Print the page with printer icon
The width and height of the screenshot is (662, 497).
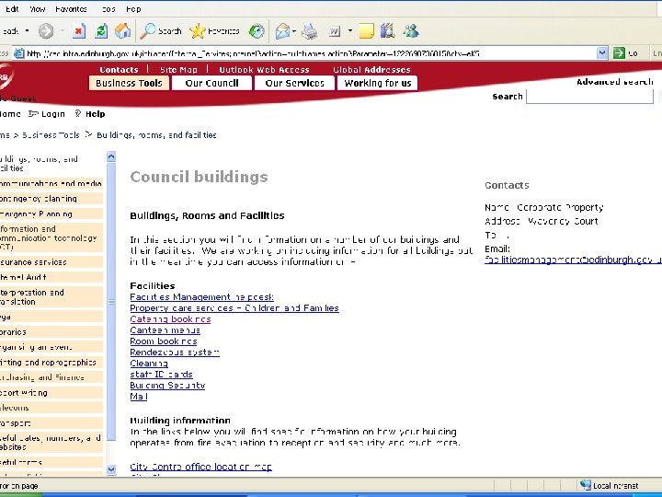(x=310, y=31)
